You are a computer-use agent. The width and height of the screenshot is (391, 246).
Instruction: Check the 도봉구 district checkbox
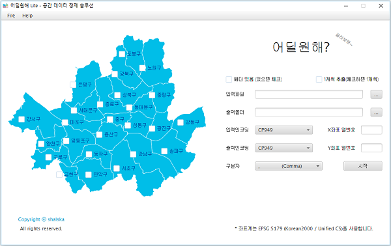click(122, 54)
